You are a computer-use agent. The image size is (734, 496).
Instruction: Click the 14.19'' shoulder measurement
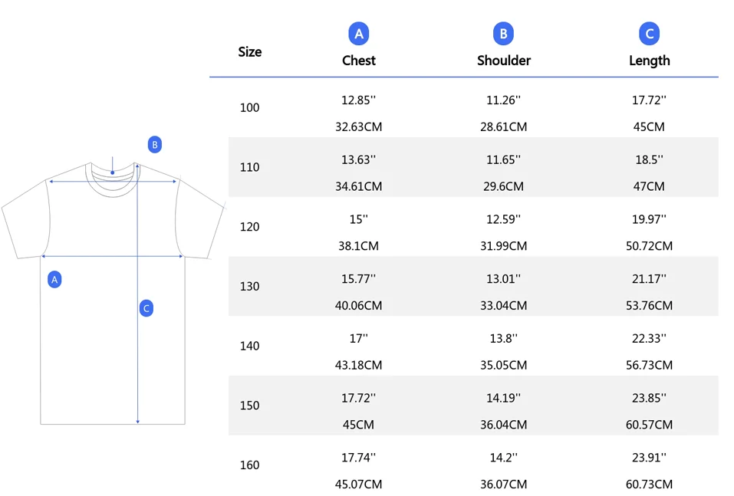coord(504,398)
